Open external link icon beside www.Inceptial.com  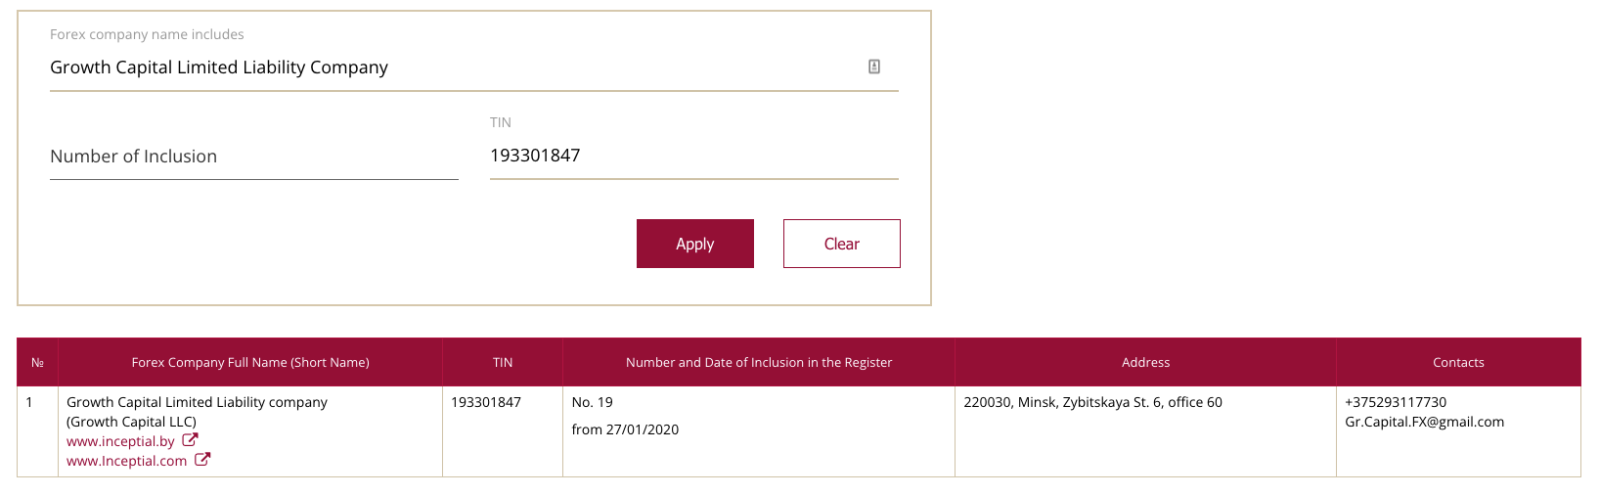[202, 459]
